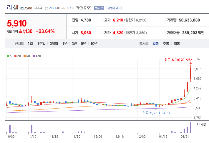
Task: Click the 11/30 date axis label
Action: 76,137
